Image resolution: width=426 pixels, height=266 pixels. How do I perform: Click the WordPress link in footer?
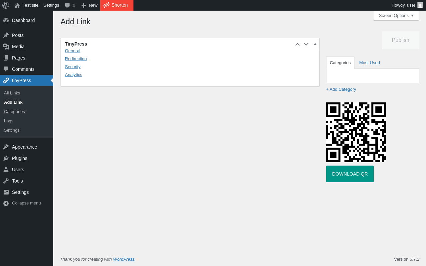124,259
